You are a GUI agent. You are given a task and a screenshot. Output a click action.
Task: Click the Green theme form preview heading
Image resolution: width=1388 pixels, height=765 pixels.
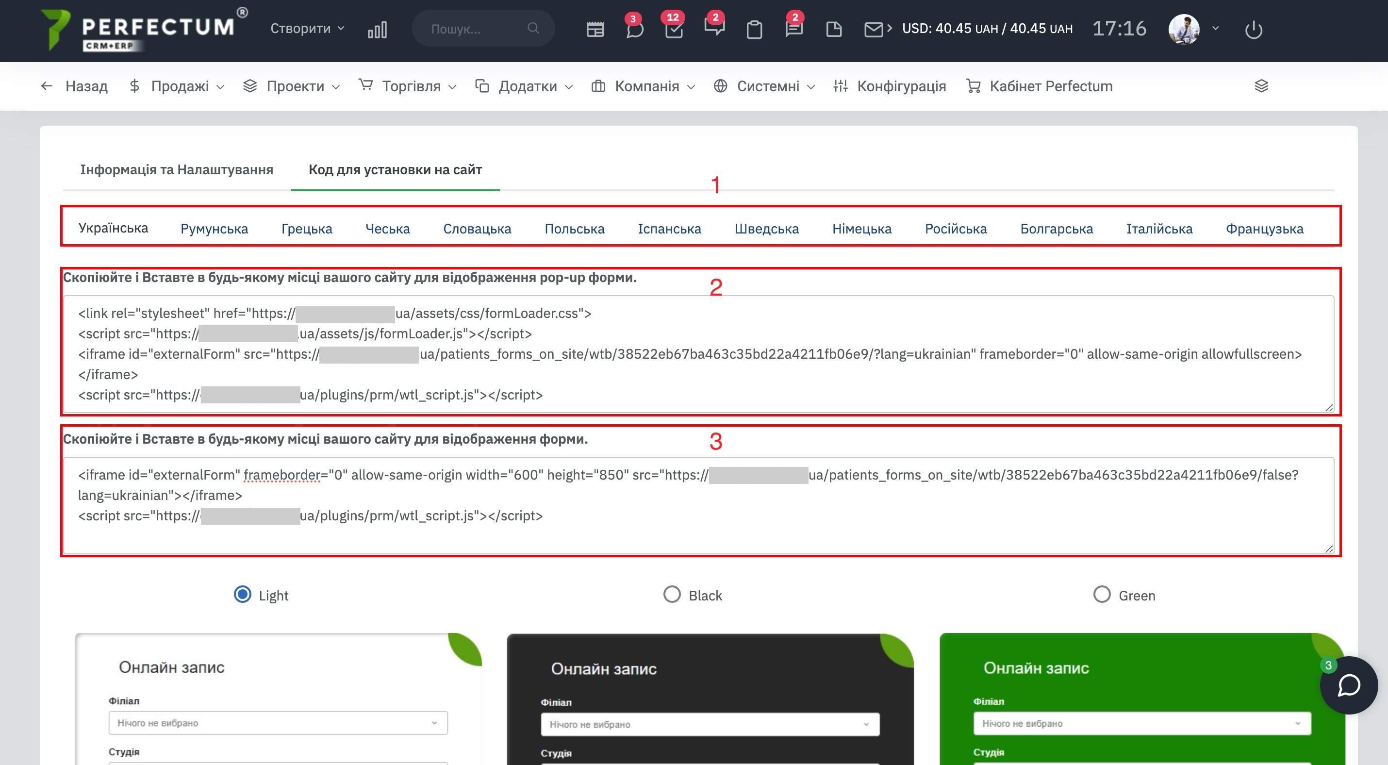(x=1036, y=667)
